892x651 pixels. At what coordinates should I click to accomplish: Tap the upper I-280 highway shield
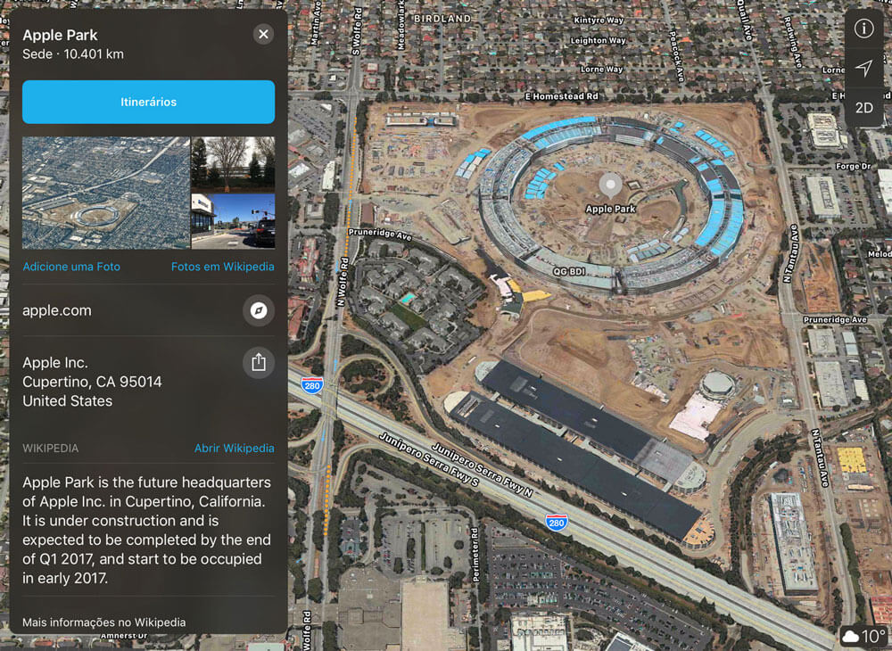click(x=312, y=385)
